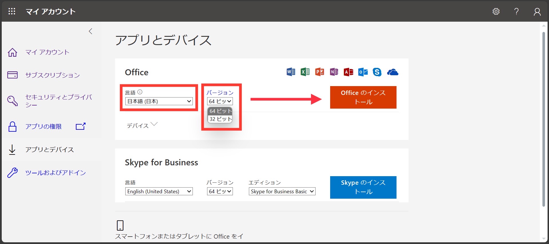This screenshot has height=244, width=549.
Task: Choose 32 ビット option in list
Action: [x=220, y=119]
